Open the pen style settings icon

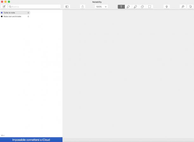tap(183, 7)
